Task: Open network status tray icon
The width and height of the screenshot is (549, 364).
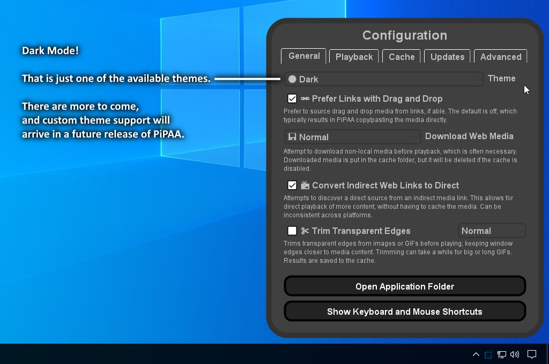Action: [x=501, y=354]
